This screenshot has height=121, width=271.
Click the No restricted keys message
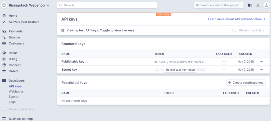74,101
